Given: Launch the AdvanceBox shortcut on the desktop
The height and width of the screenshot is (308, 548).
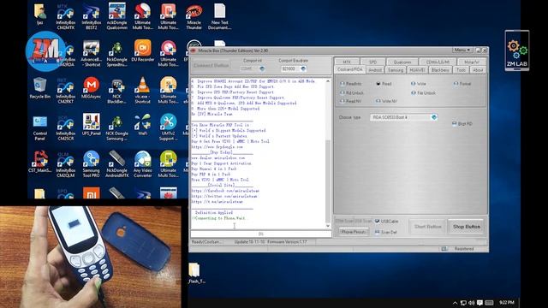Looking at the screenshot, I should 92,54.
